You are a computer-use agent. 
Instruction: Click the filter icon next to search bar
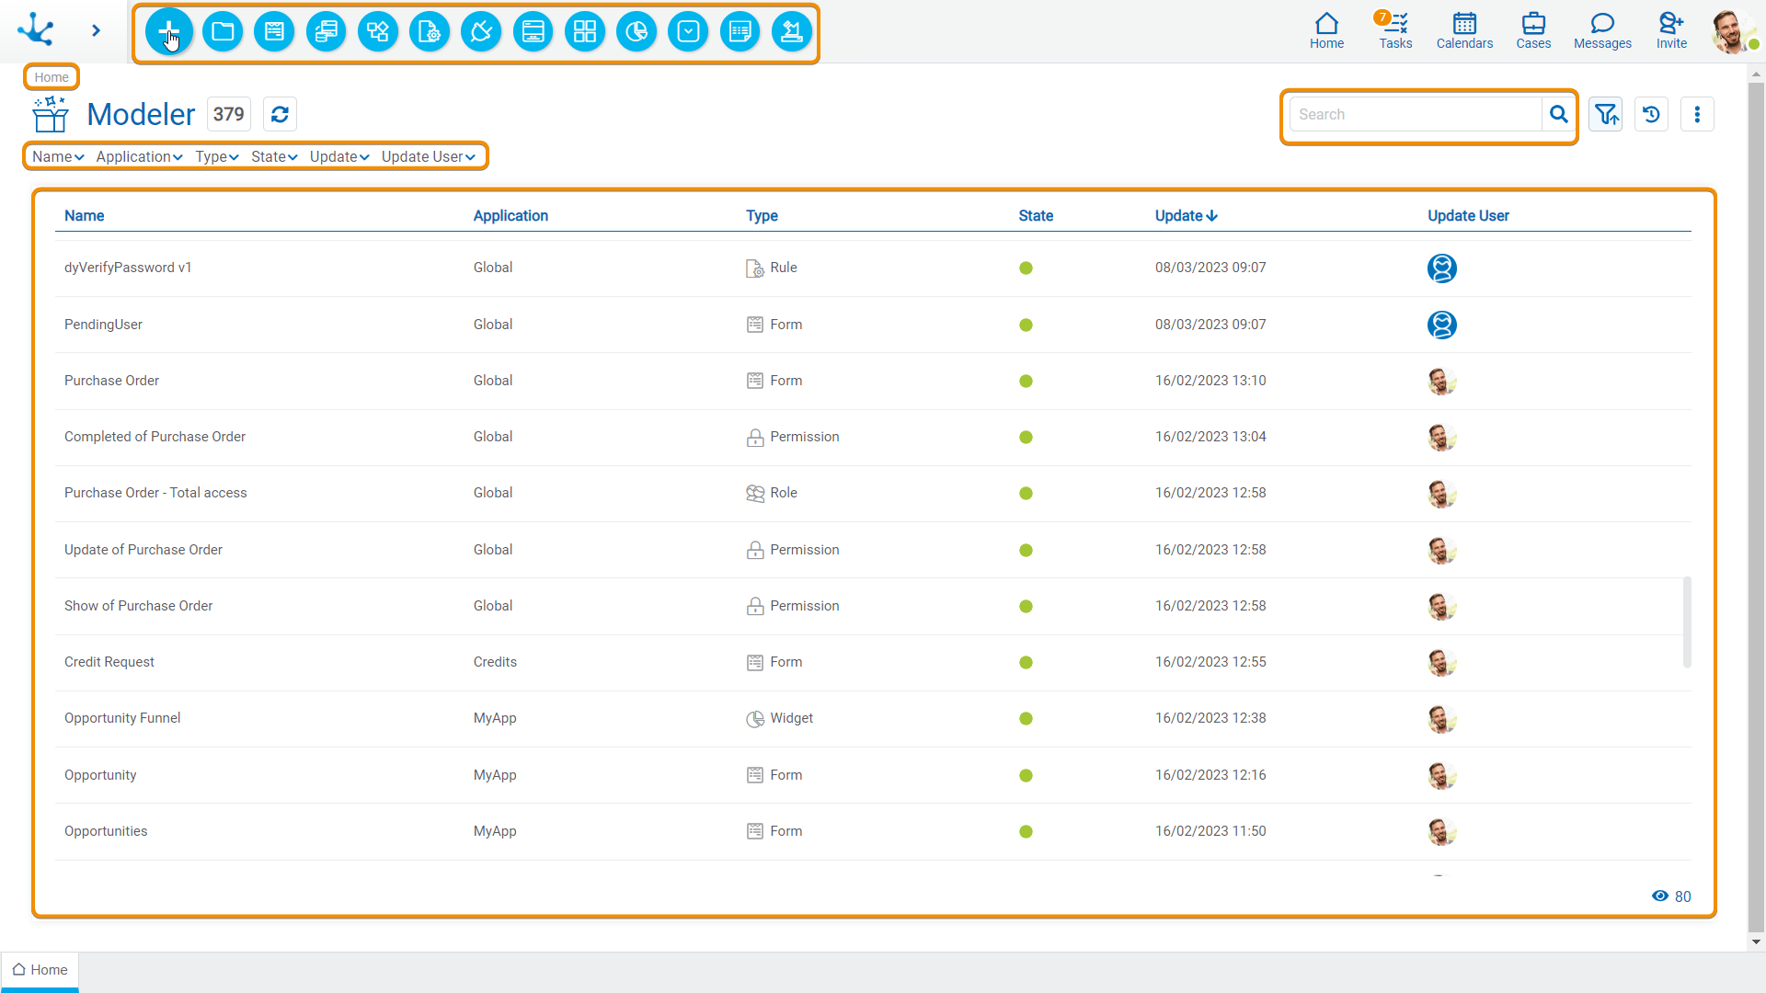coord(1606,114)
